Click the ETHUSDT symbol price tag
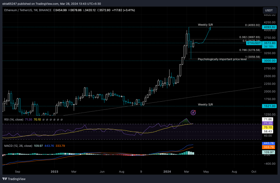Viewport: 280px width, 183px height. [x=254, y=43]
